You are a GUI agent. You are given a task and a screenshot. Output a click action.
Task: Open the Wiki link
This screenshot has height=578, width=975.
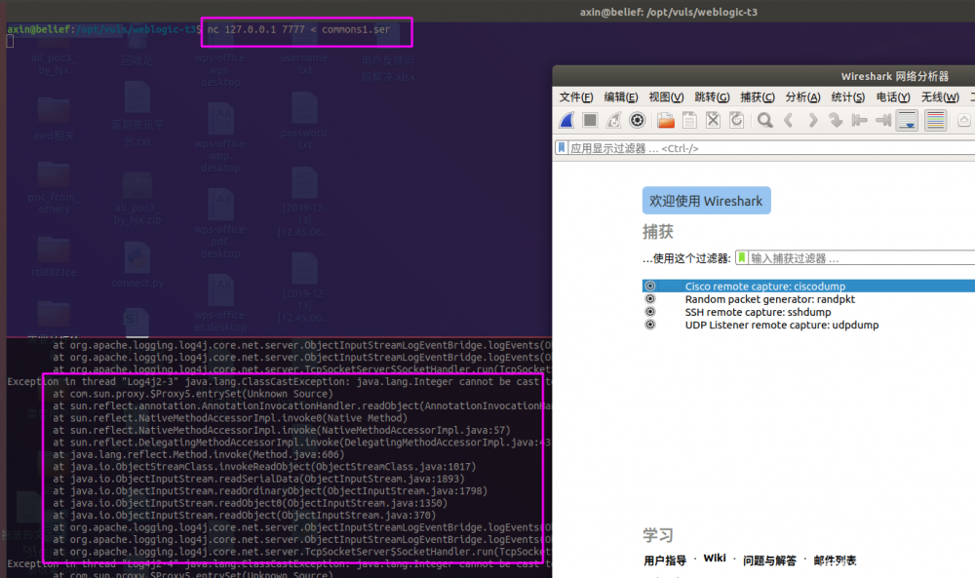coord(715,559)
